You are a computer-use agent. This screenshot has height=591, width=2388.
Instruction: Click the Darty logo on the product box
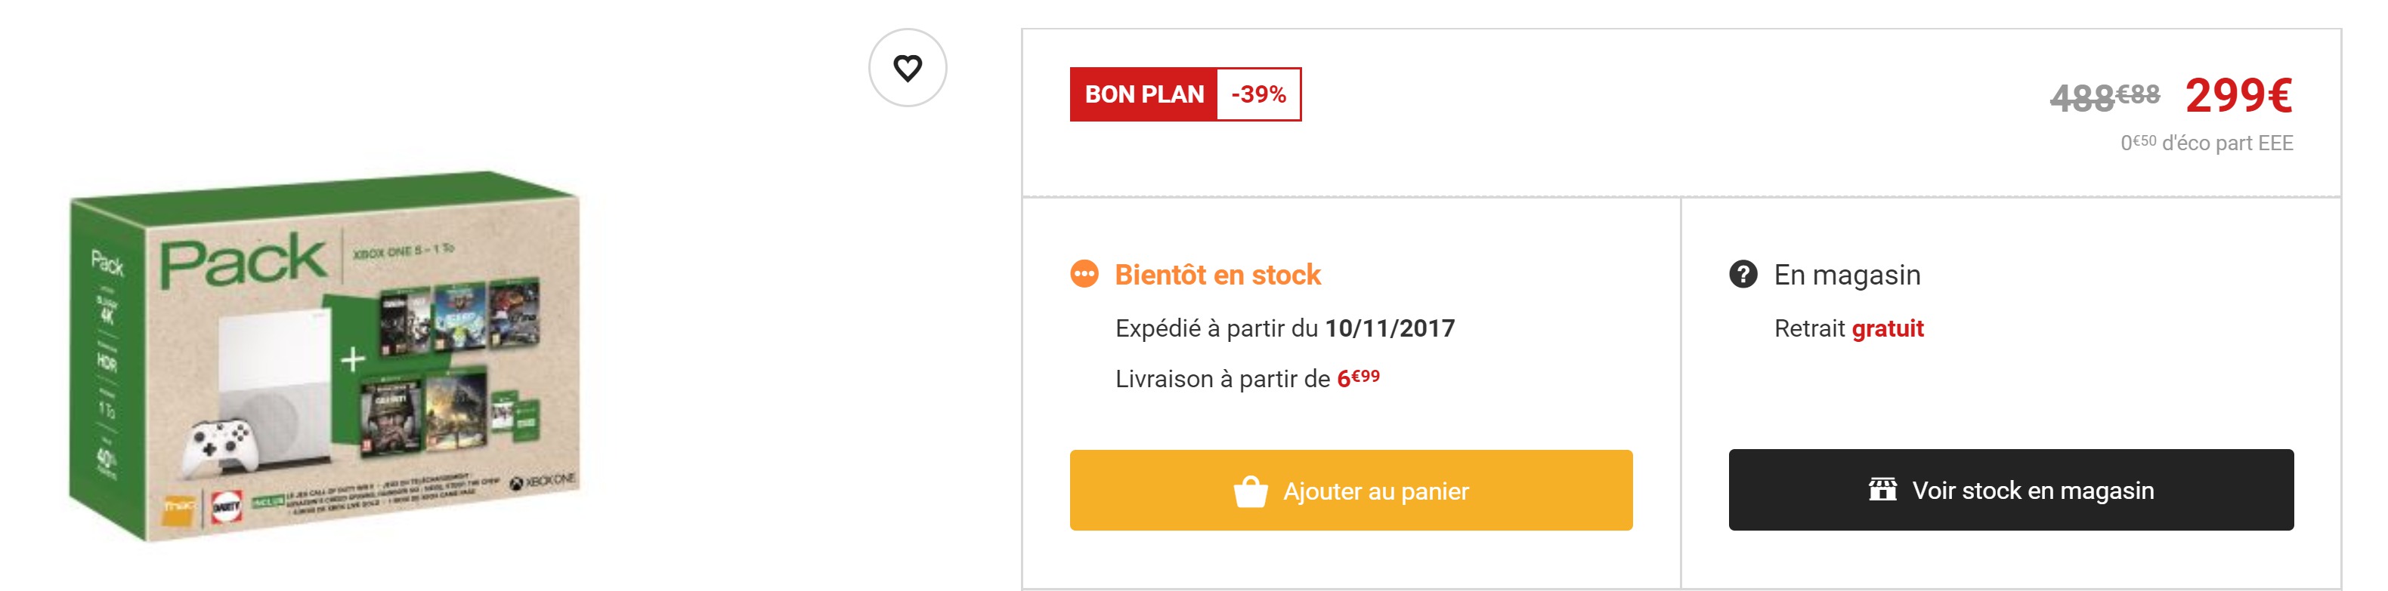tap(225, 508)
